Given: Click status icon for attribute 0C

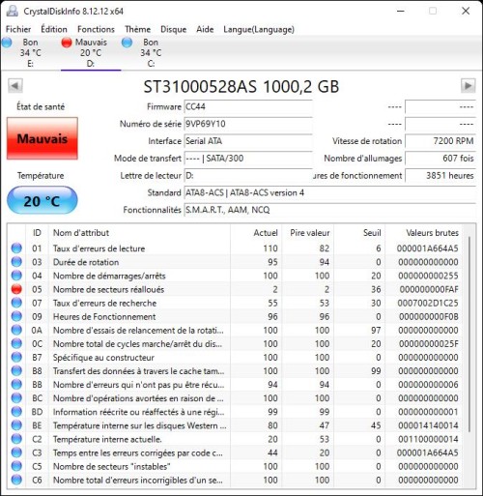Looking at the screenshot, I should [x=16, y=343].
